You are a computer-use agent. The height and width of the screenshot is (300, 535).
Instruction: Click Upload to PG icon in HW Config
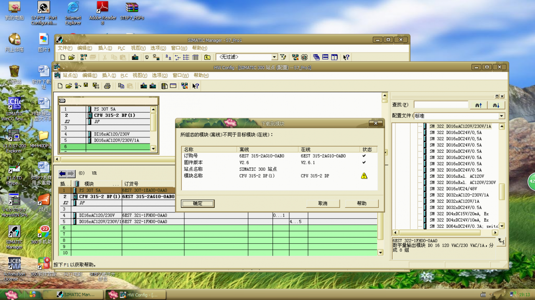153,86
